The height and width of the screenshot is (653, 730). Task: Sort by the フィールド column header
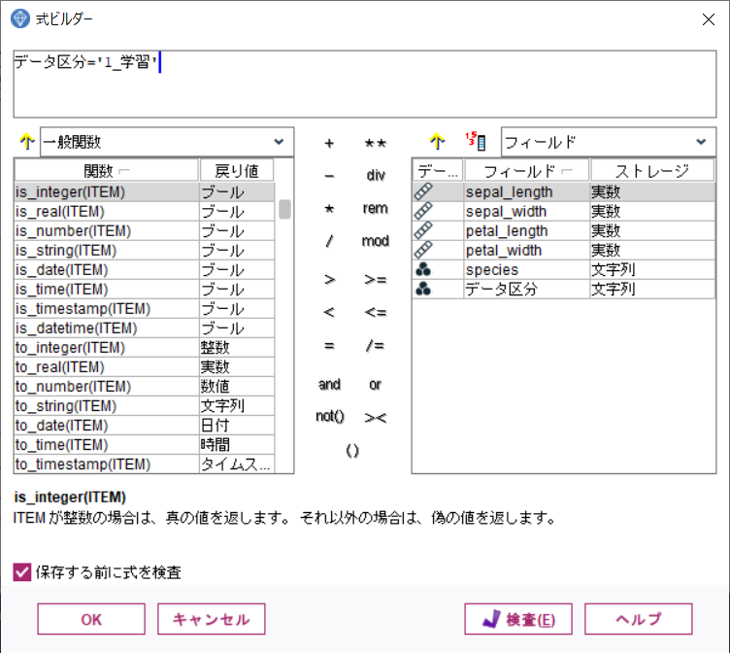pyautogui.click(x=527, y=171)
